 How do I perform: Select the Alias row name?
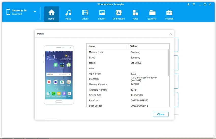91,68
